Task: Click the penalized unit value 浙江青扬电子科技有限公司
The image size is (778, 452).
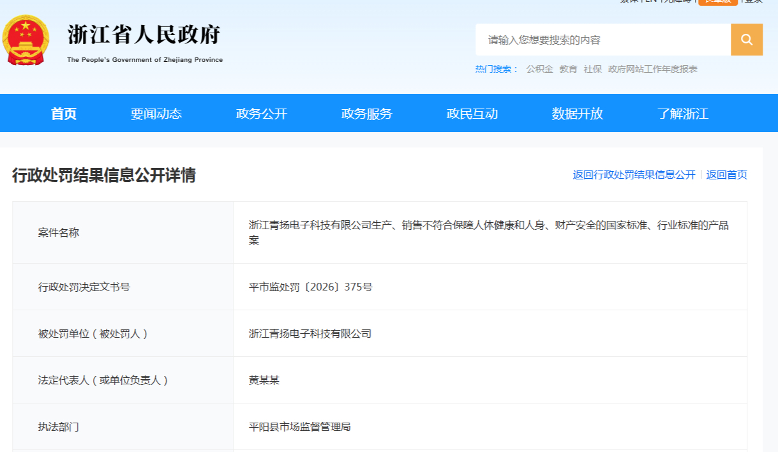Action: click(310, 333)
